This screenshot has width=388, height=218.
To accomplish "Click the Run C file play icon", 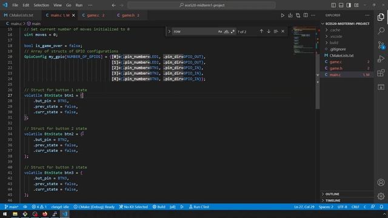I will [283, 15].
